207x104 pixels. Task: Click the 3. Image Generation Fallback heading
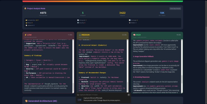[x=143, y=56]
